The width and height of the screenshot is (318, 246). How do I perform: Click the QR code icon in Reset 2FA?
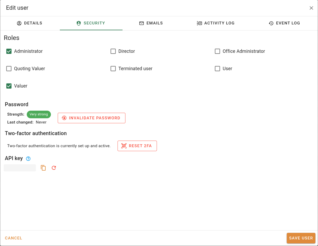pos(124,146)
